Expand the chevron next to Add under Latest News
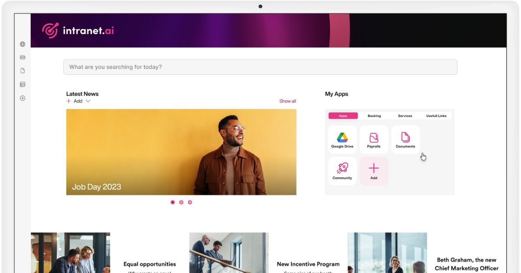This screenshot has height=273, width=521. pyautogui.click(x=88, y=101)
